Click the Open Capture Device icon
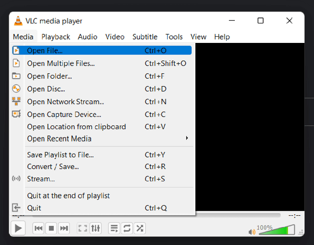 16,114
